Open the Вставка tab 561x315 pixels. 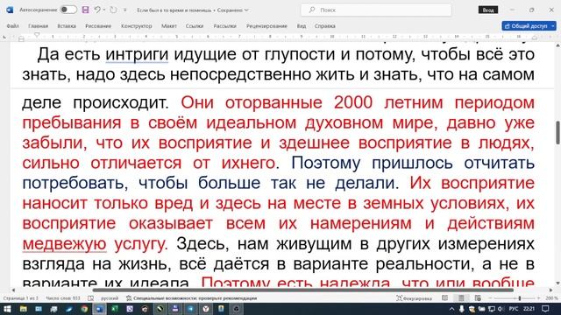coord(67,26)
